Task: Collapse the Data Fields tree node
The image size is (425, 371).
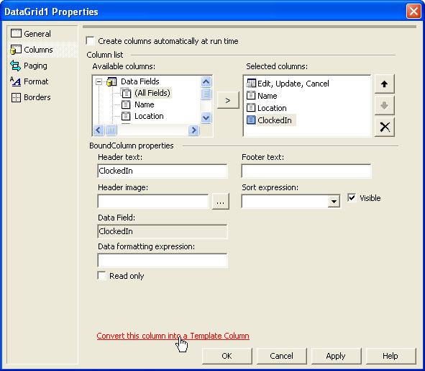Action: (99, 81)
